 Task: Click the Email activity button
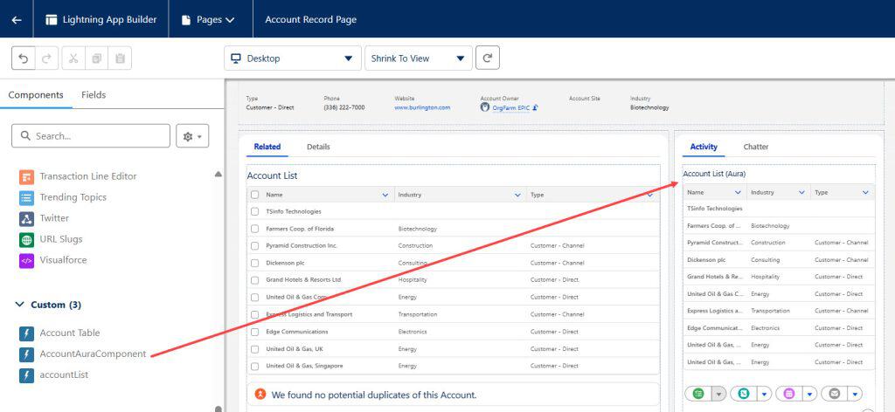(835, 393)
